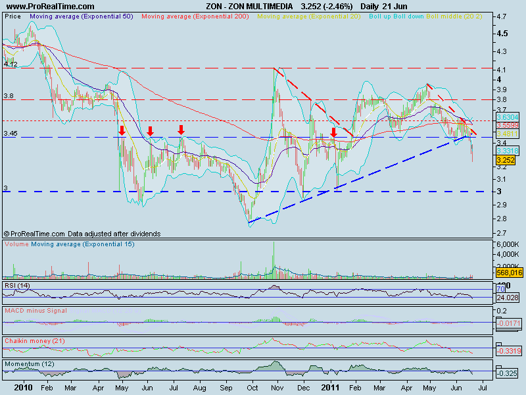526x395 pixels.
Task: Click the -0.3319 Chaikin money value box
Action: coord(508,352)
